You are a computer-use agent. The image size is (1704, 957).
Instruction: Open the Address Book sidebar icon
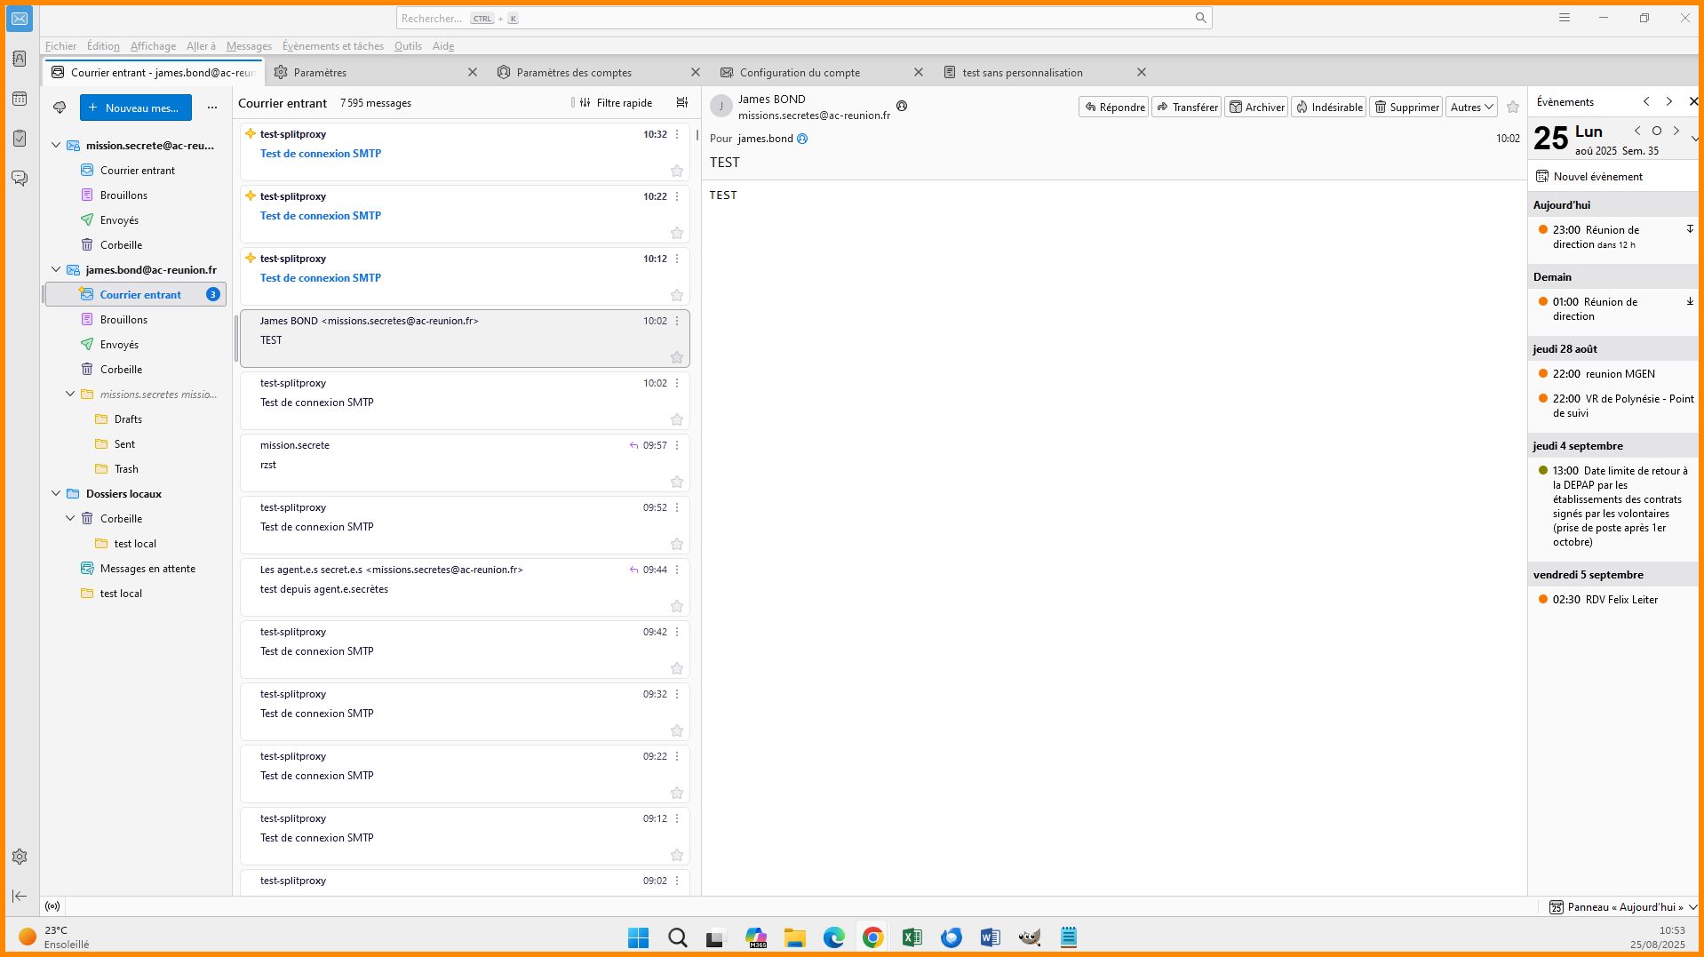click(x=20, y=59)
